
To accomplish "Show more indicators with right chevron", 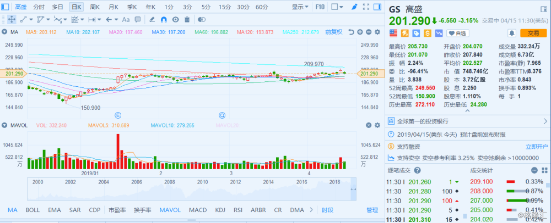I will point(311,210).
